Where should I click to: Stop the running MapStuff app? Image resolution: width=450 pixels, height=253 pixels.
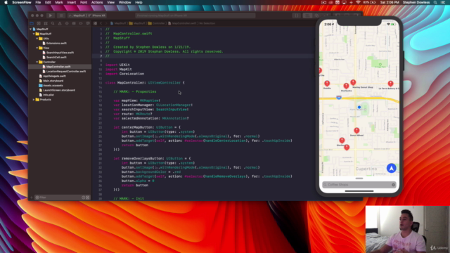pos(61,15)
